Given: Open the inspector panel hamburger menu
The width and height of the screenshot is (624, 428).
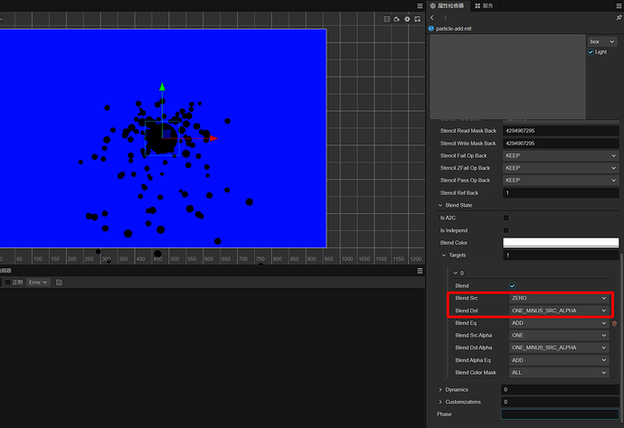Looking at the screenshot, I should pyautogui.click(x=619, y=6).
